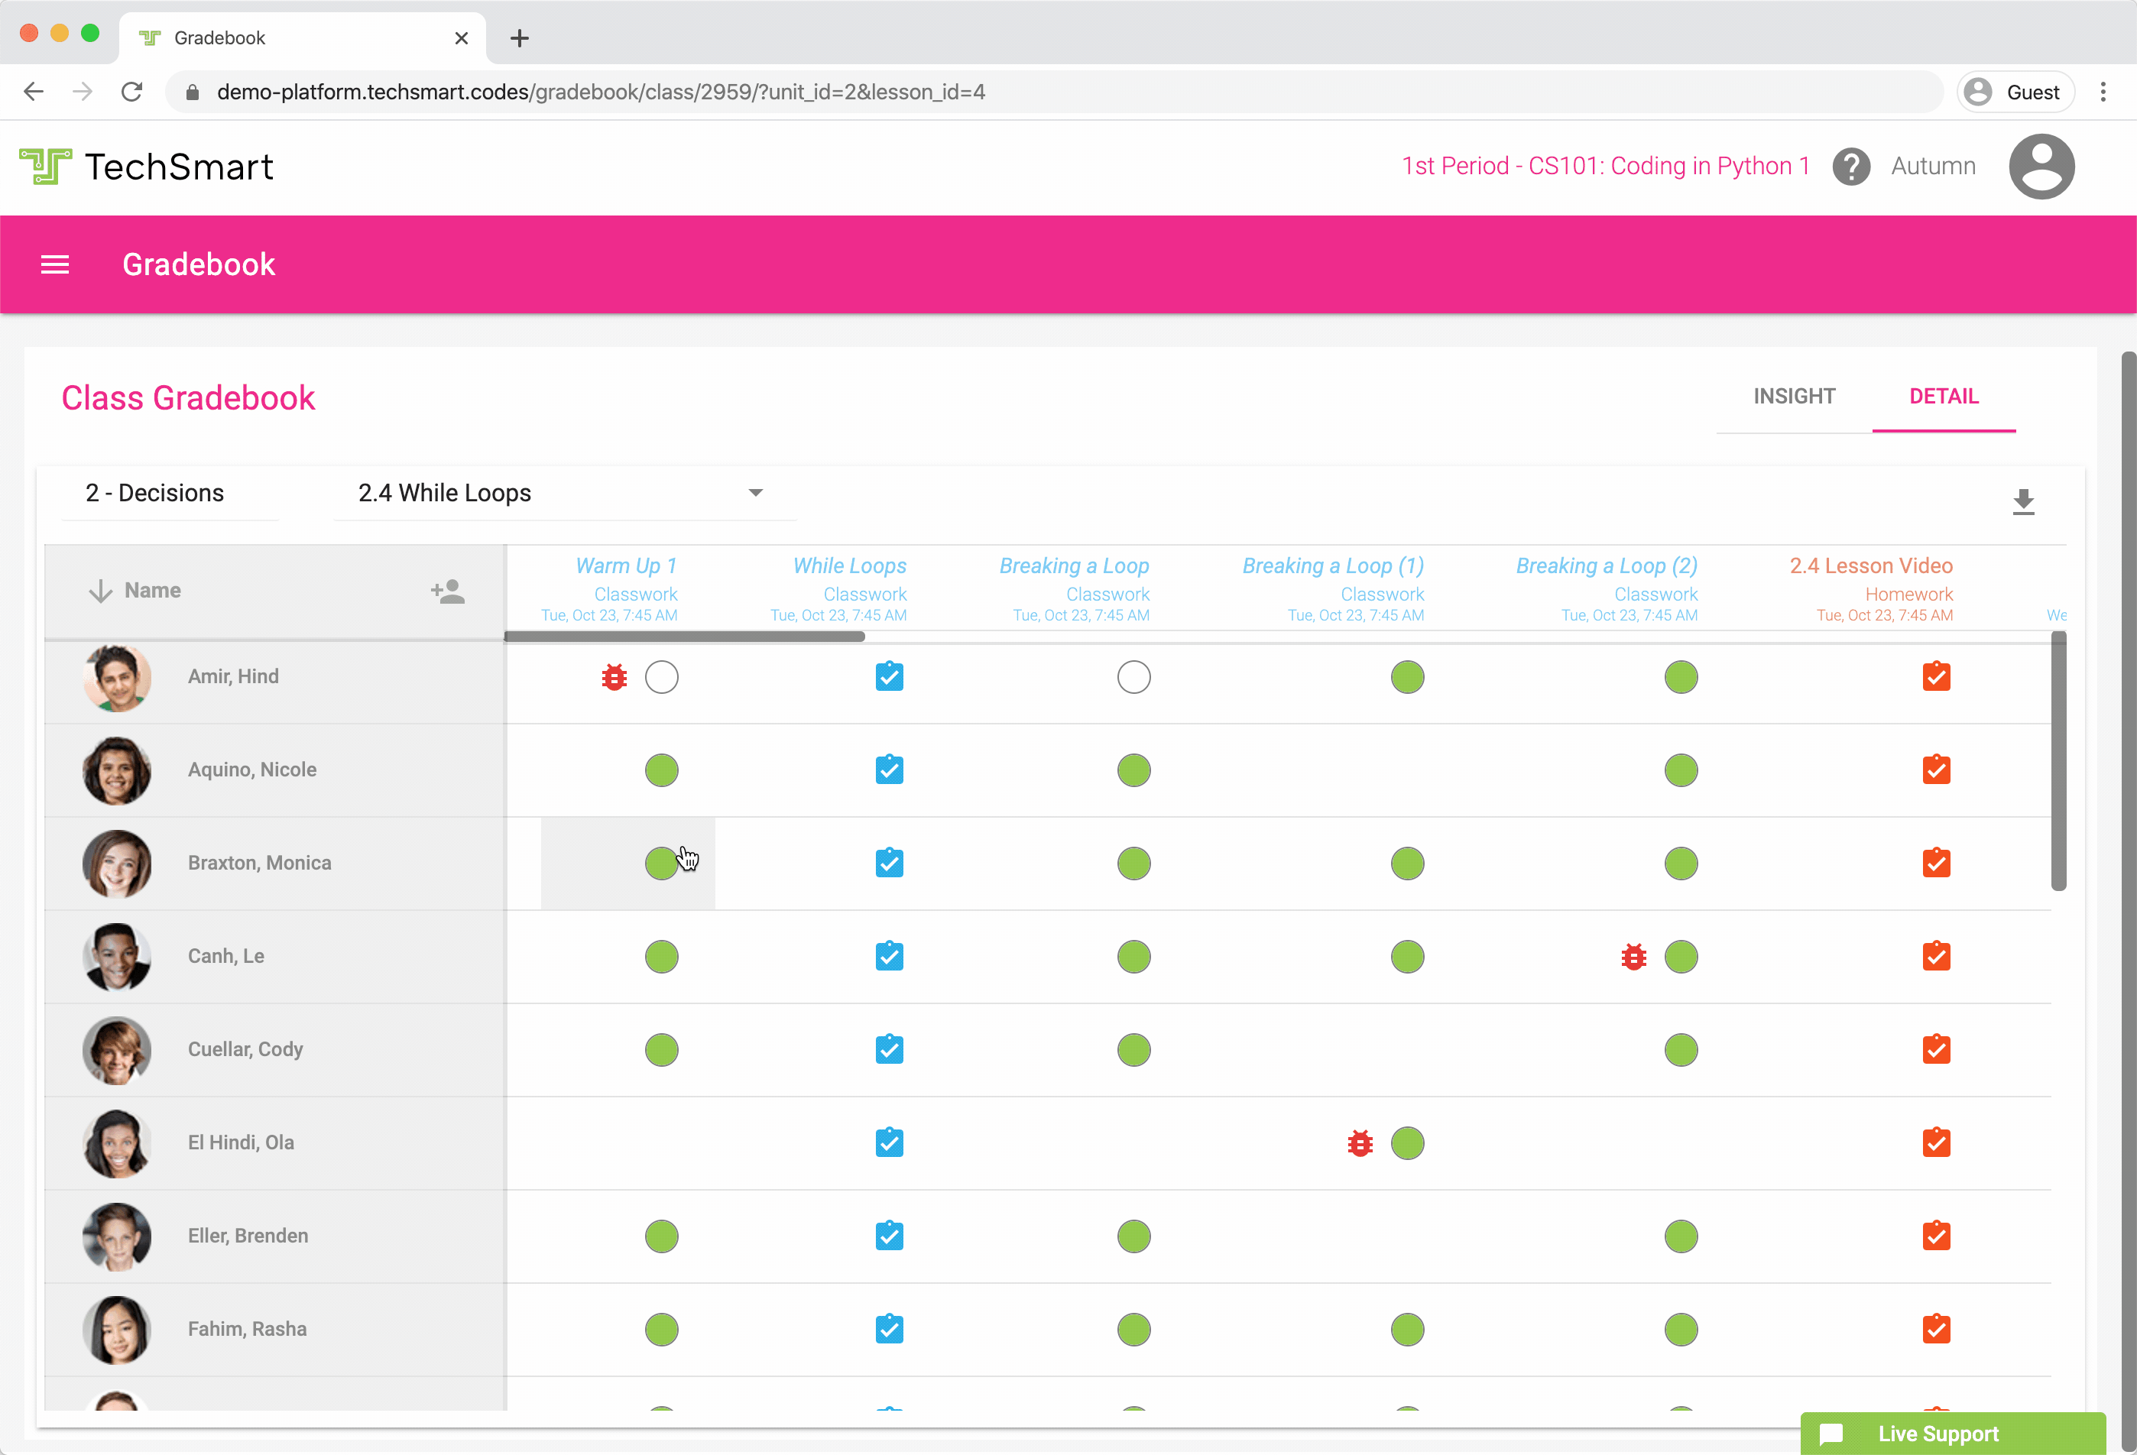Select student name Eller, Brenden

[x=248, y=1236]
